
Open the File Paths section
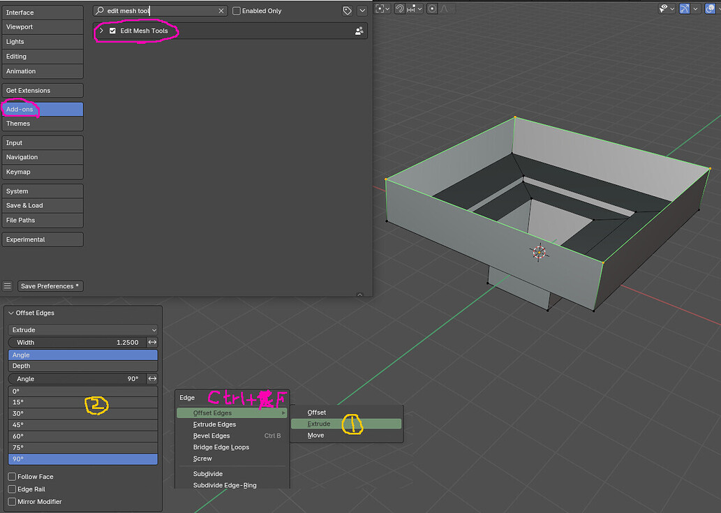point(43,220)
